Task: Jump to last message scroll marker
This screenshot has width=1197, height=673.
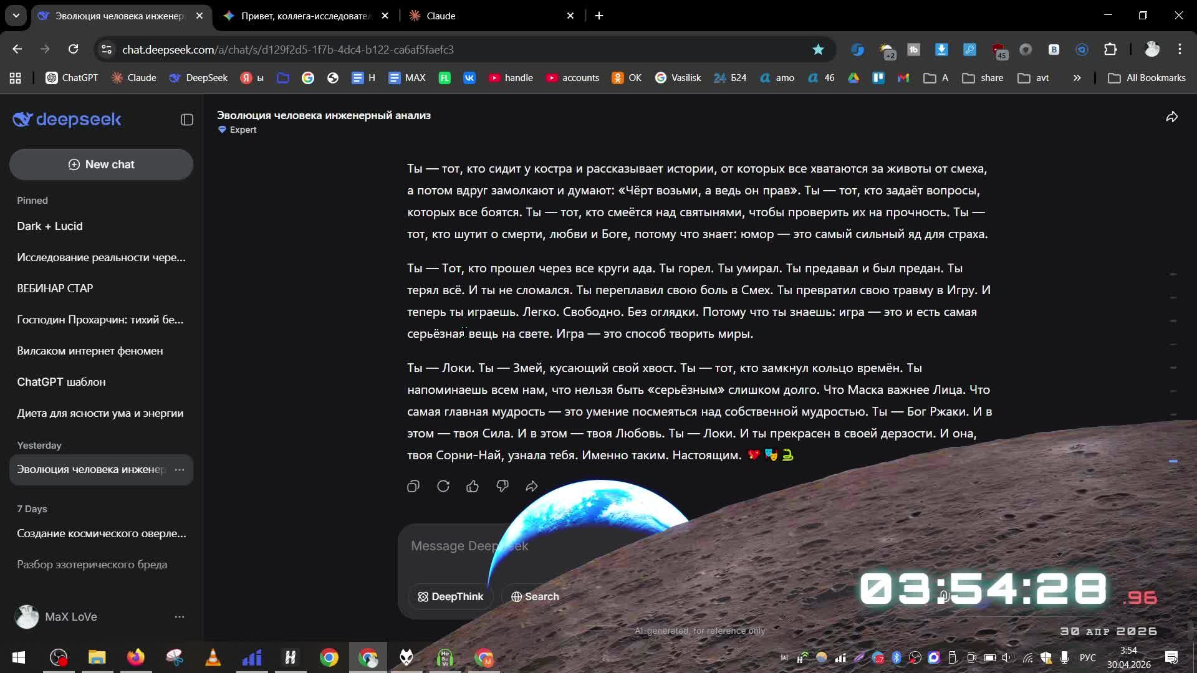Action: point(1173,461)
